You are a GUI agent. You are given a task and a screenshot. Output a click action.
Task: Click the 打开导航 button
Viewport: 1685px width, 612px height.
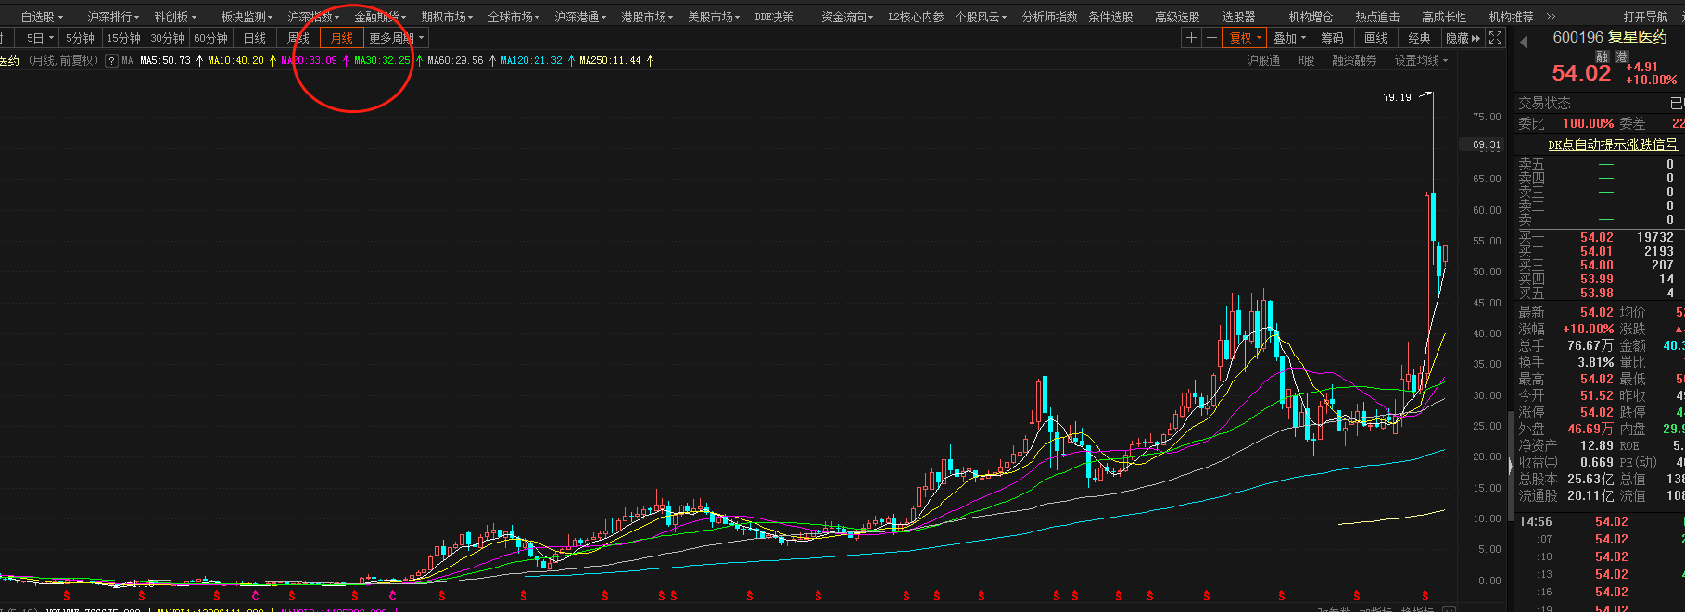[1645, 17]
